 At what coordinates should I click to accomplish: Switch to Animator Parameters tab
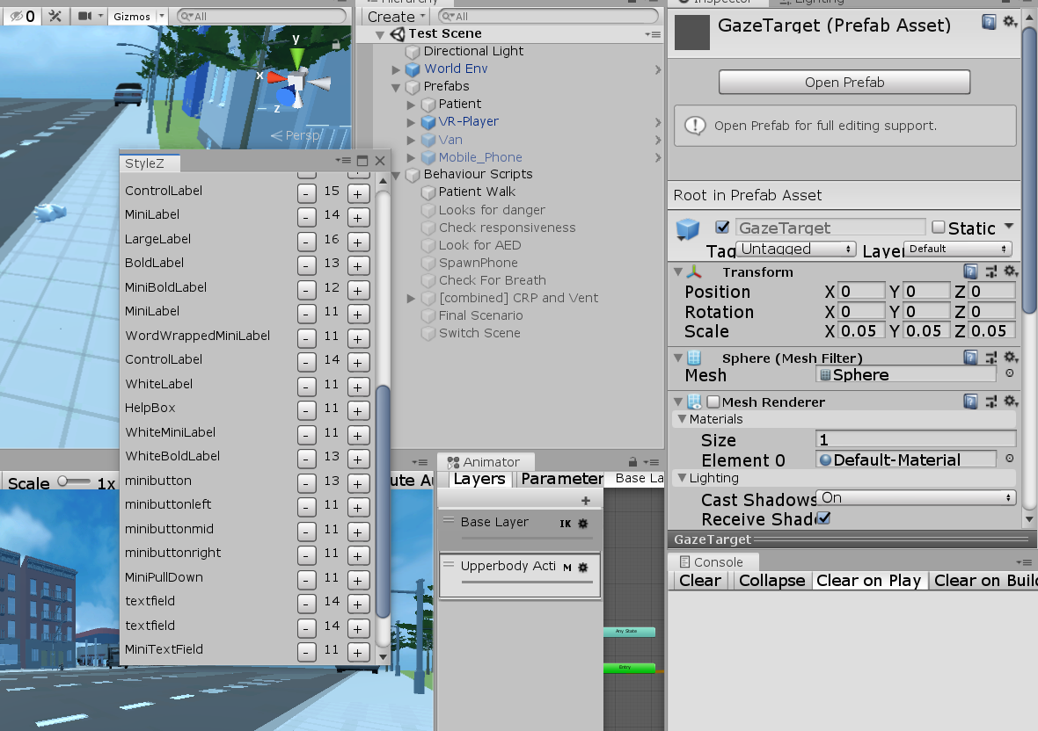[x=561, y=479]
